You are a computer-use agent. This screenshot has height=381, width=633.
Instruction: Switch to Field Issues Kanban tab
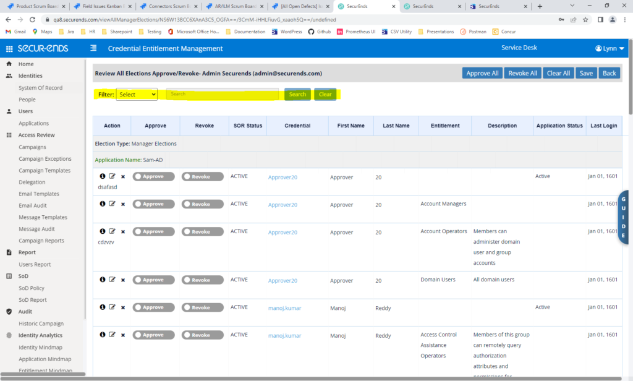click(103, 6)
